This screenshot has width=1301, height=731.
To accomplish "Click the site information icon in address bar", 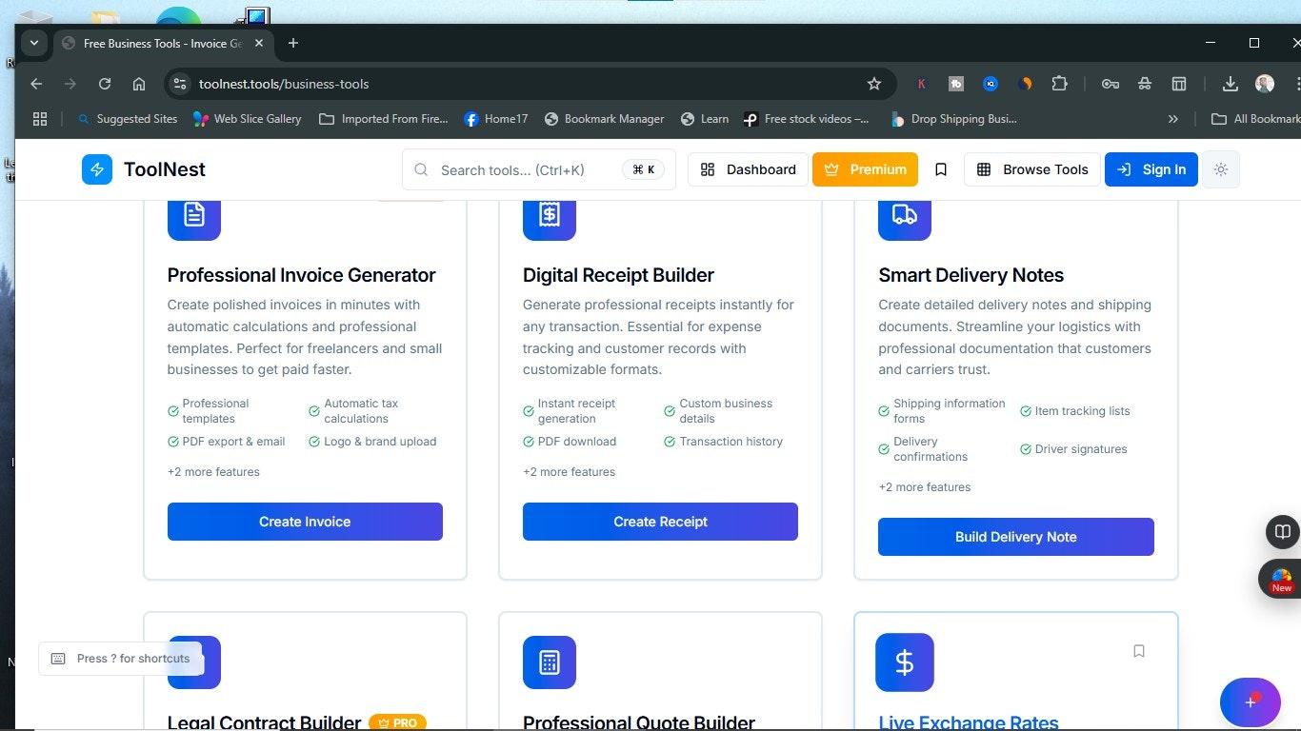I will click(x=179, y=84).
